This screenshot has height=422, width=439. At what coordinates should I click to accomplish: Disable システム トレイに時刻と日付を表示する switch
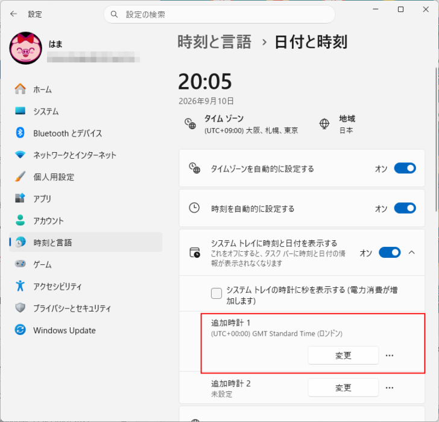[x=390, y=252]
